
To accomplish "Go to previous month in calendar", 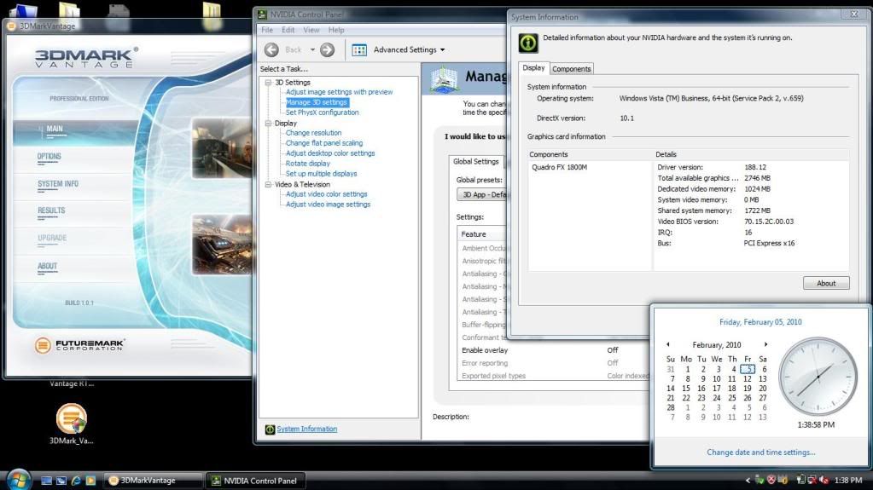I will click(x=668, y=345).
